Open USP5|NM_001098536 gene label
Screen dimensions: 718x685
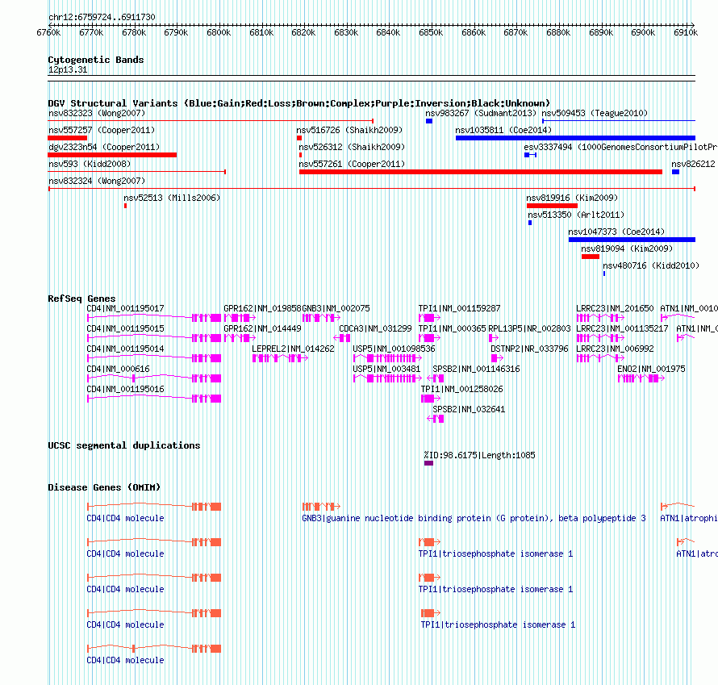[394, 349]
